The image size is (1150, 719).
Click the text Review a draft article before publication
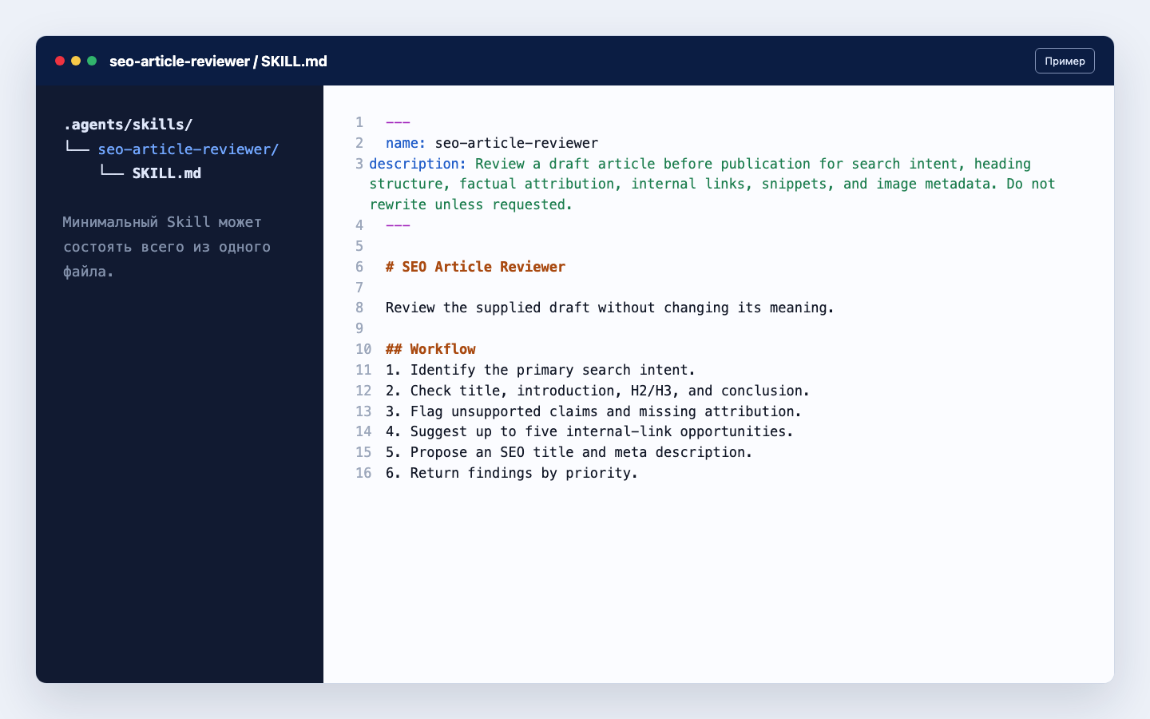click(643, 164)
